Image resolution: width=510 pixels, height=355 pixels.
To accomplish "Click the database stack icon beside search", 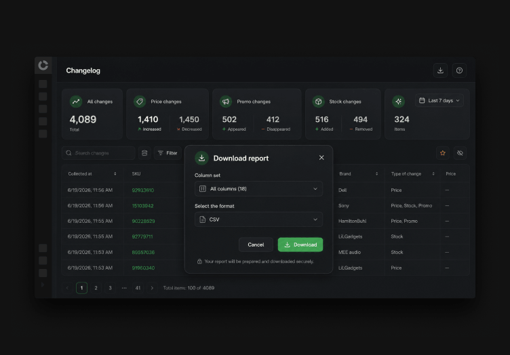I will tap(144, 153).
